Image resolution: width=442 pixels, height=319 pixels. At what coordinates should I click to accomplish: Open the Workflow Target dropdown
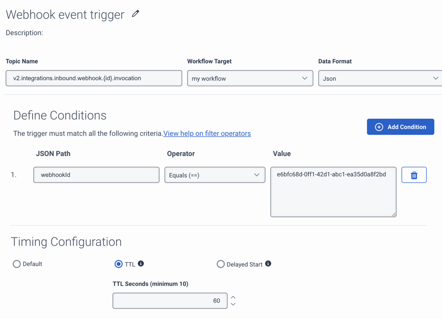click(x=250, y=78)
